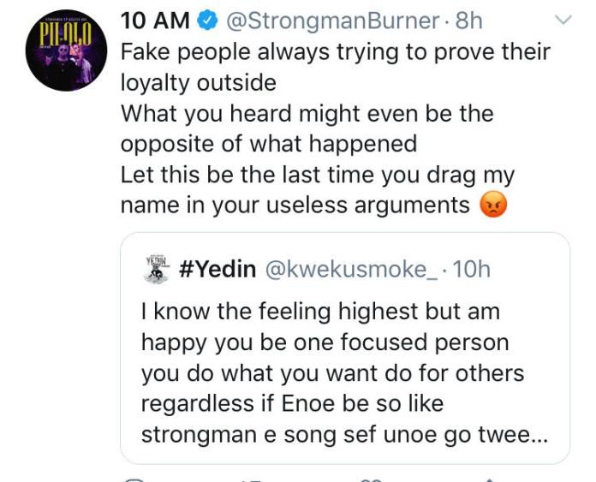The height and width of the screenshot is (482, 596).
Task: Click the #Yedin display name
Action: point(217,269)
